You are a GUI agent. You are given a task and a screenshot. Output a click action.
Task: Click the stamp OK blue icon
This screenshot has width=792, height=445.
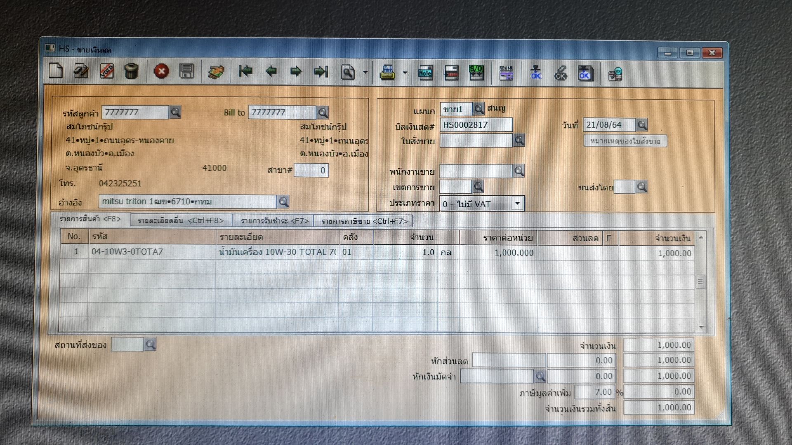535,73
